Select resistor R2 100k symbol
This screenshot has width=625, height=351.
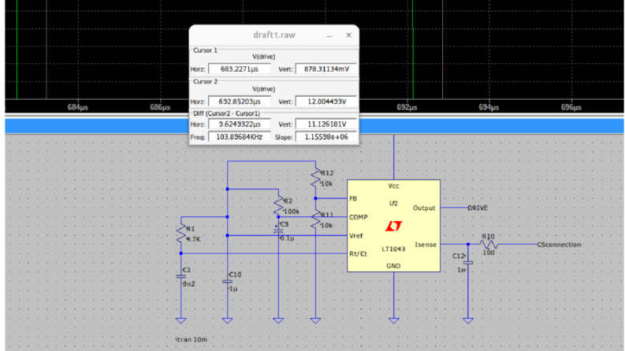pyautogui.click(x=278, y=205)
